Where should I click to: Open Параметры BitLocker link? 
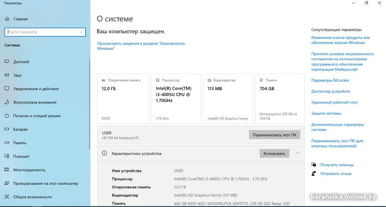click(x=330, y=80)
